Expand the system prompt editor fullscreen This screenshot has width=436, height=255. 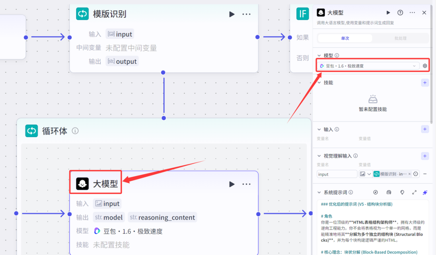(x=414, y=192)
